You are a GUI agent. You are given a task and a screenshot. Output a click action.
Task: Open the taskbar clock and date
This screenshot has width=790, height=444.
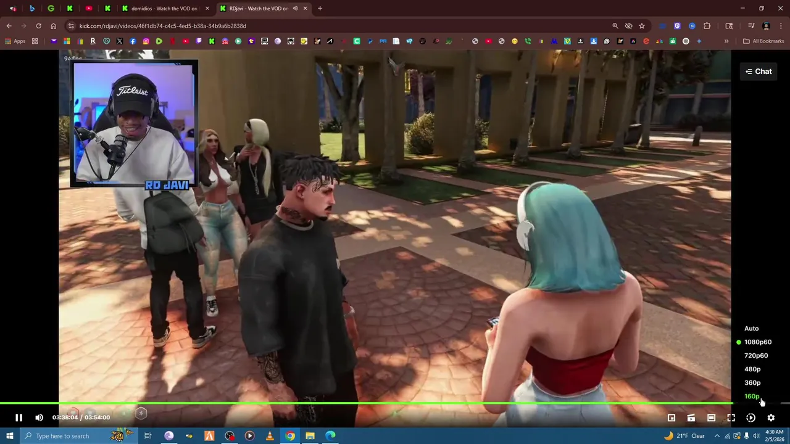(x=774, y=436)
